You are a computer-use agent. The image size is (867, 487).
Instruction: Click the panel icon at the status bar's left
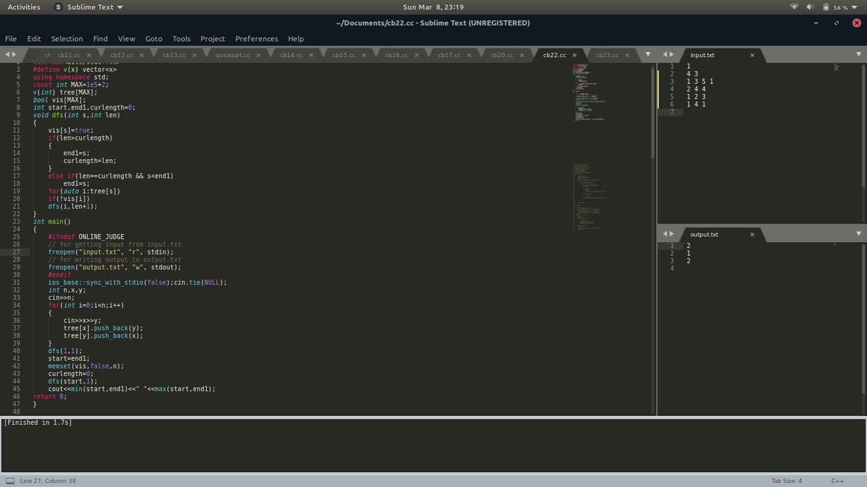[9, 480]
